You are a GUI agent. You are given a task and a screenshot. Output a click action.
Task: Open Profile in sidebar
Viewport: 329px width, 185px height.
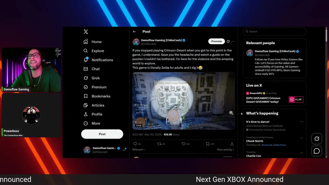point(93,114)
